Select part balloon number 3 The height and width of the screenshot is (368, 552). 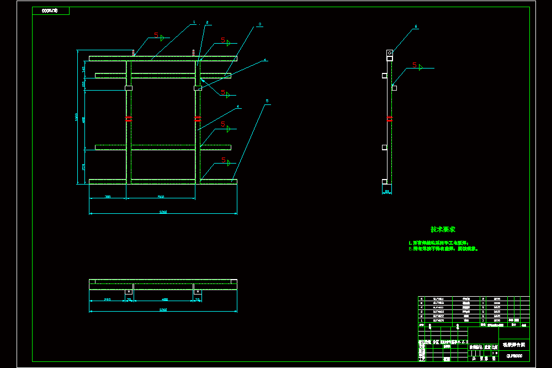click(x=260, y=24)
